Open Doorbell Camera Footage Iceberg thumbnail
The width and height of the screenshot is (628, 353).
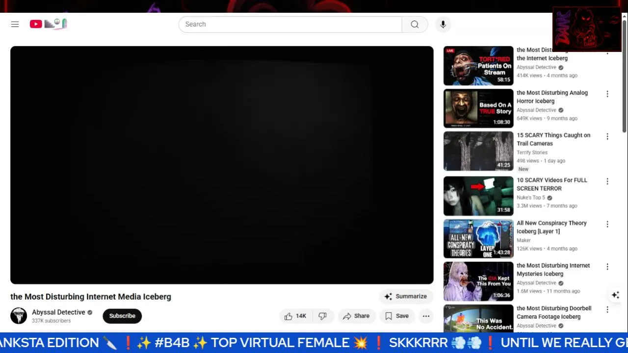(x=478, y=319)
